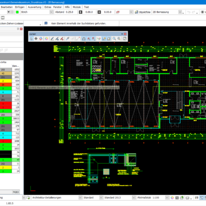Screen dimensions: 206x206
Task: Click the add layer icon left of Architektur-Detaillierungen
Action: coord(28,198)
